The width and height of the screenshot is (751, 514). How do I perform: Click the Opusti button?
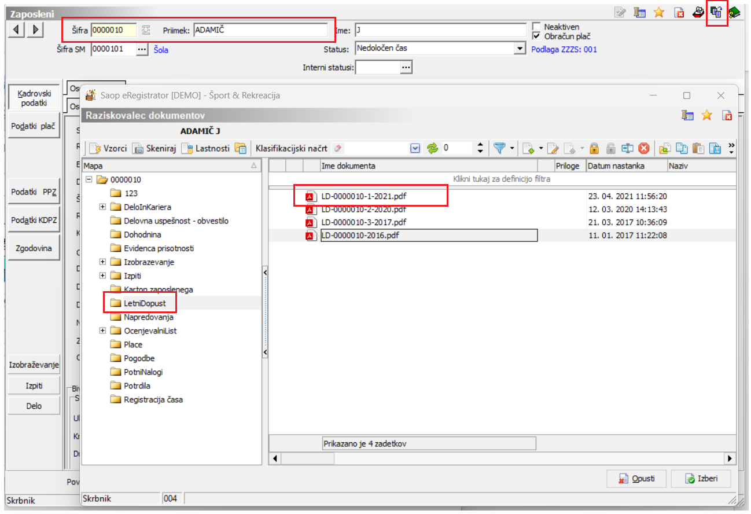(636, 479)
